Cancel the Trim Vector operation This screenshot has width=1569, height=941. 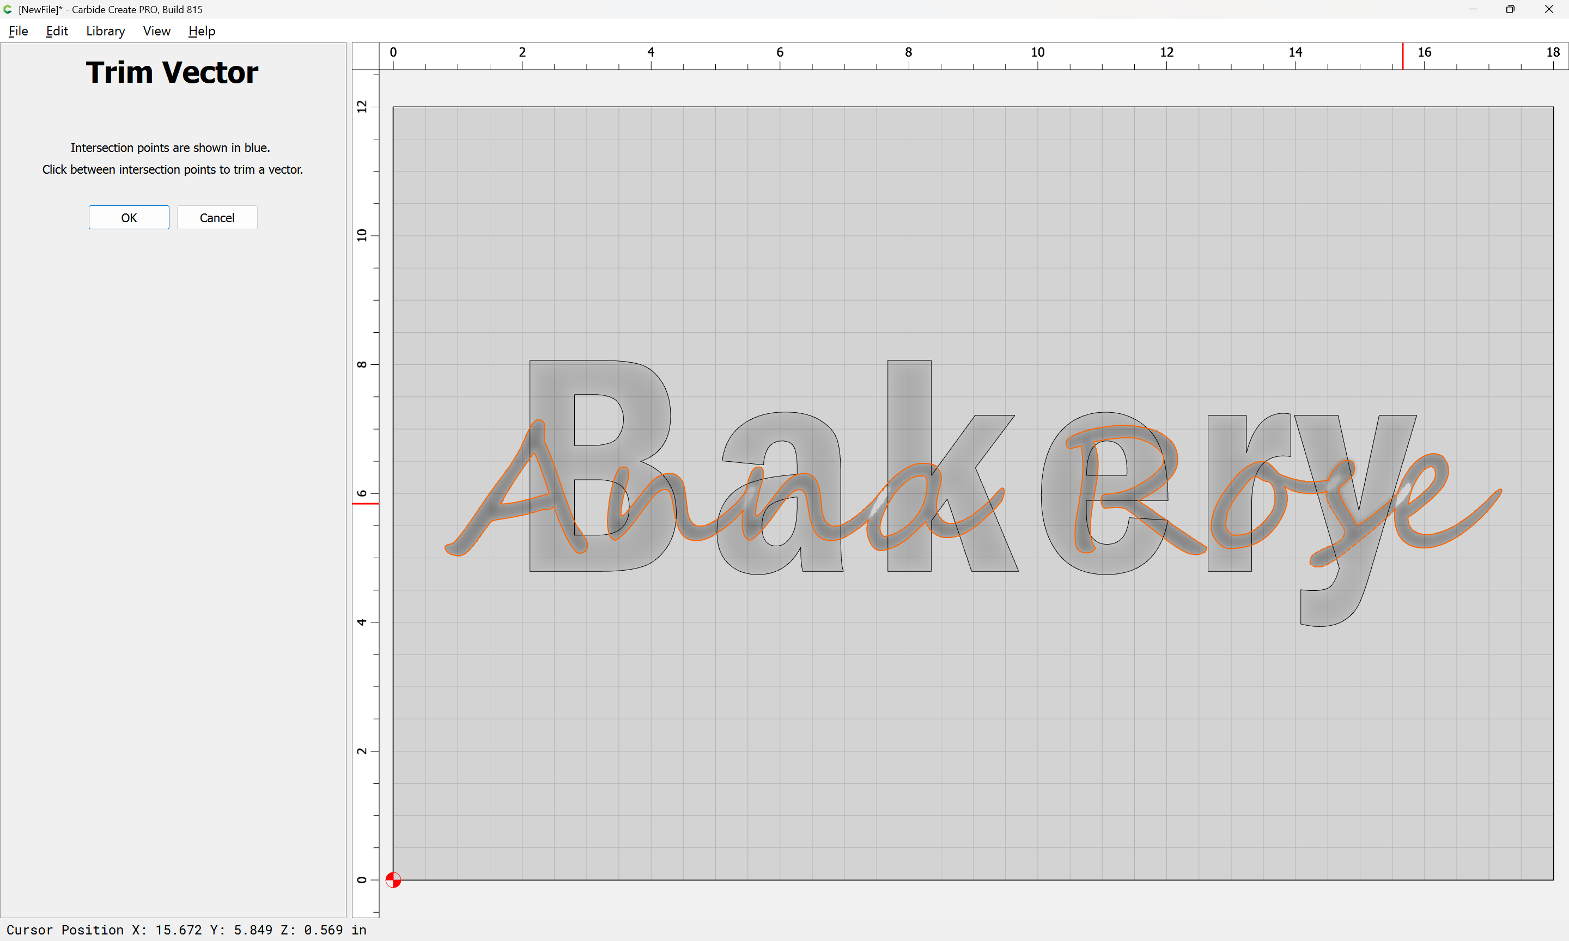217,217
